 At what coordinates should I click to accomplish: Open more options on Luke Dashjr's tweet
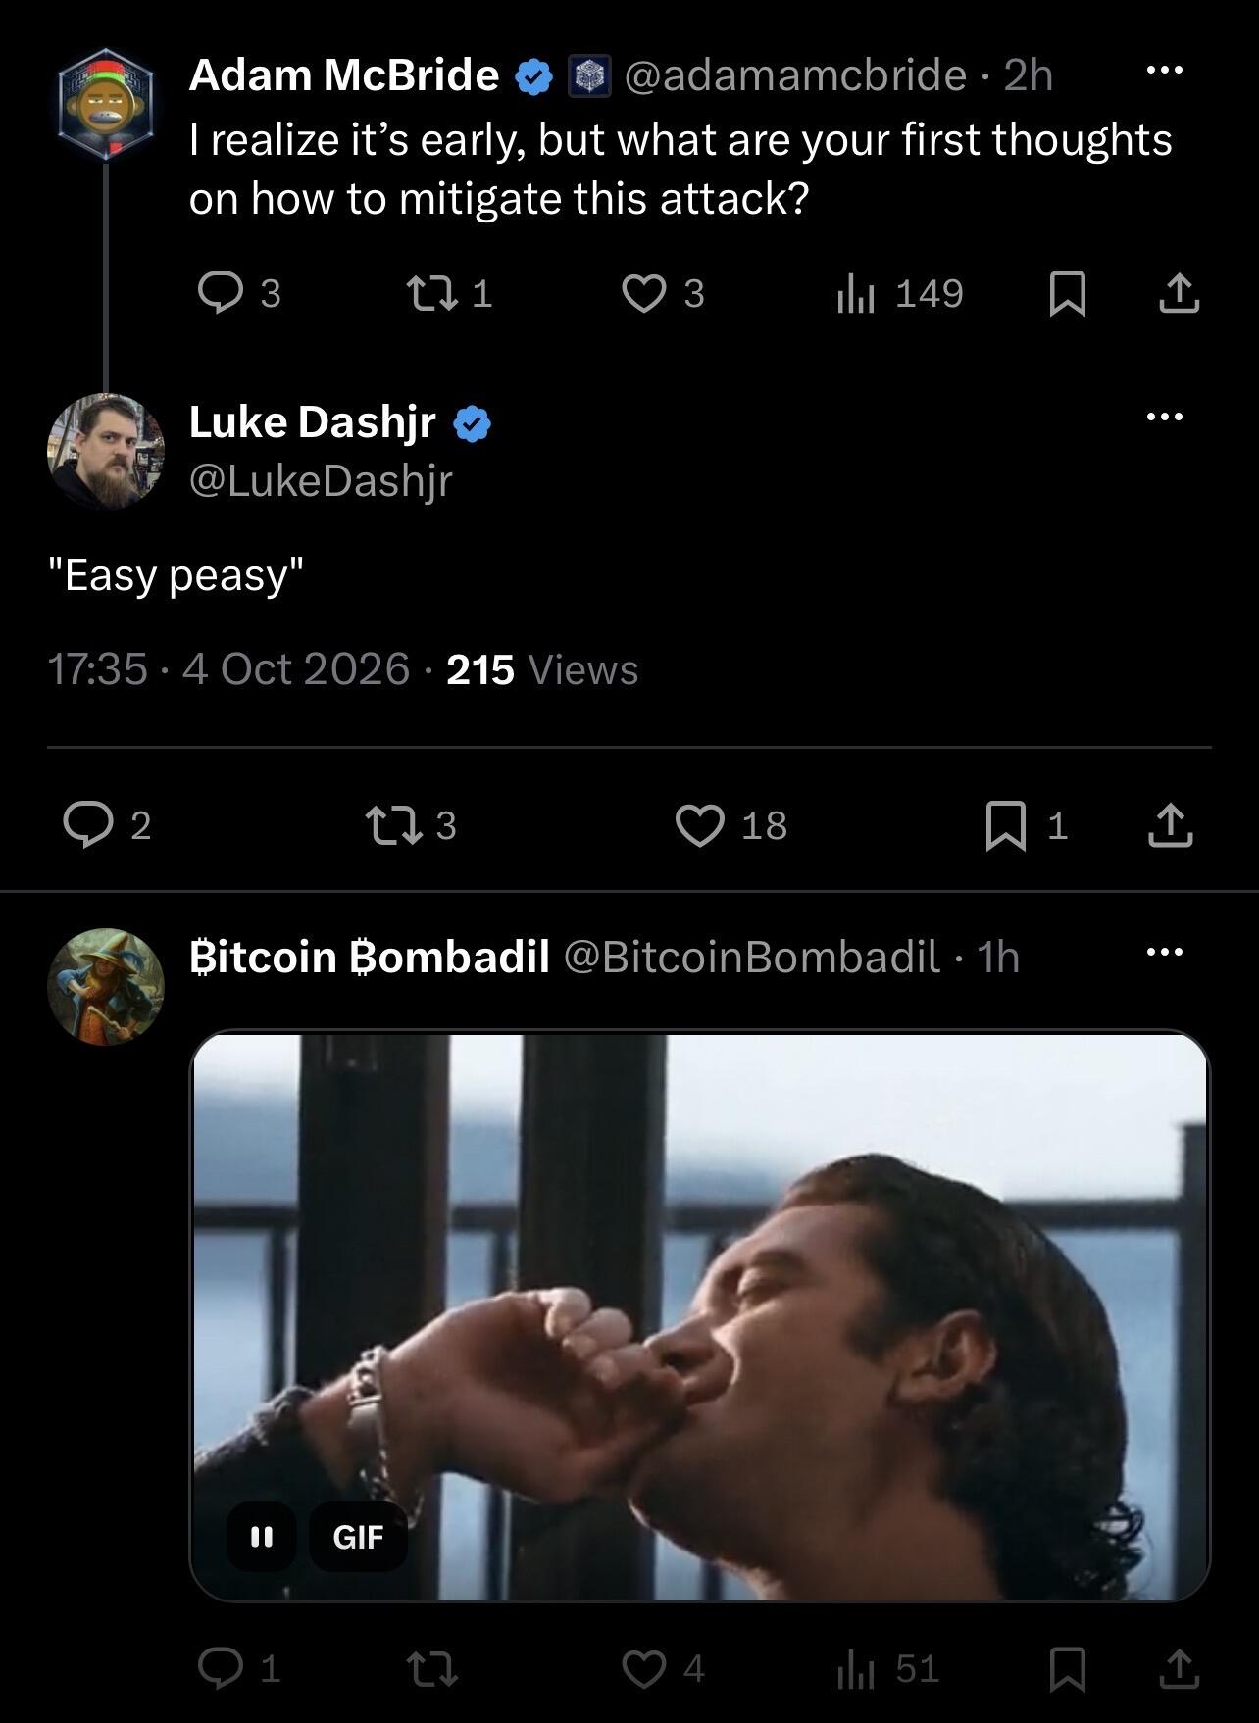click(x=1164, y=417)
